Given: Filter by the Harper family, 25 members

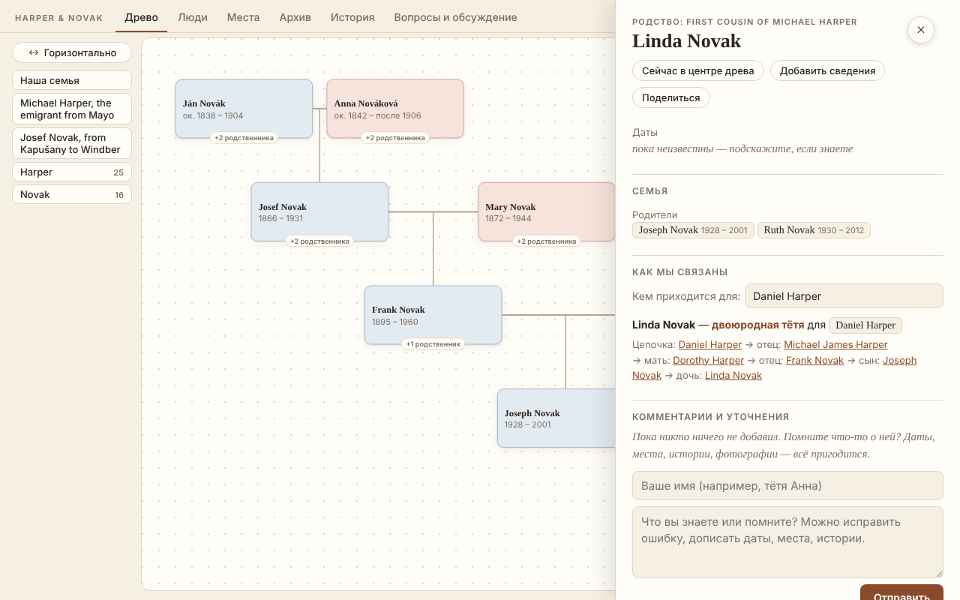Looking at the screenshot, I should [x=72, y=172].
